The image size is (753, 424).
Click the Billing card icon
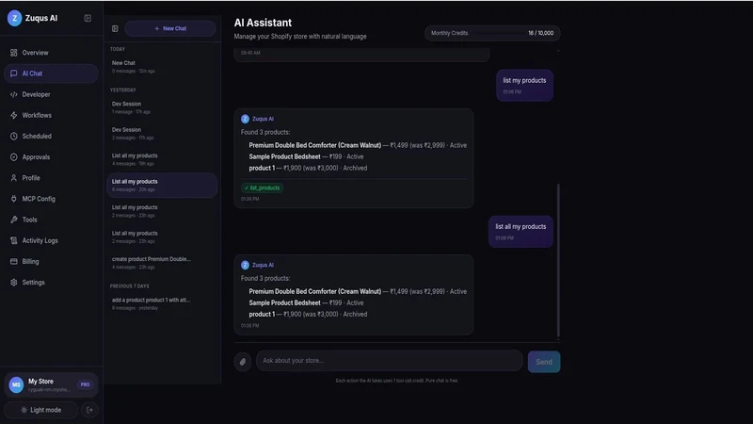pos(13,262)
